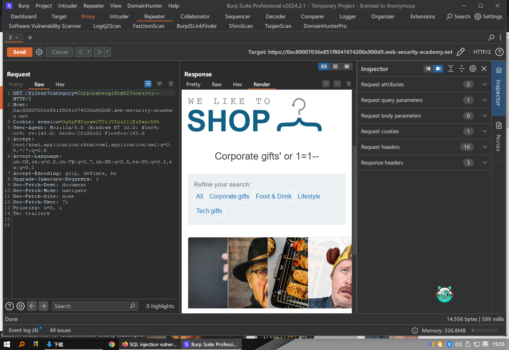Switch to side-by-side layout
Viewport: 509px width, 350px height.
click(x=324, y=66)
